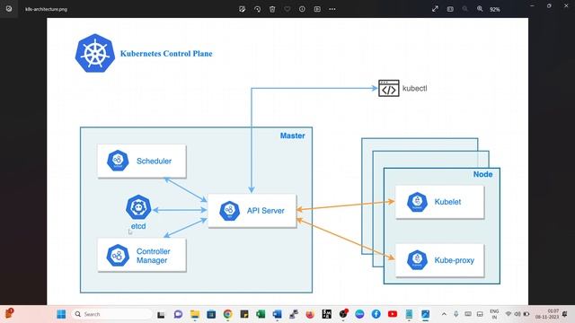Start the slideshow from the toolbar
The width and height of the screenshot is (575, 323).
coord(317,9)
